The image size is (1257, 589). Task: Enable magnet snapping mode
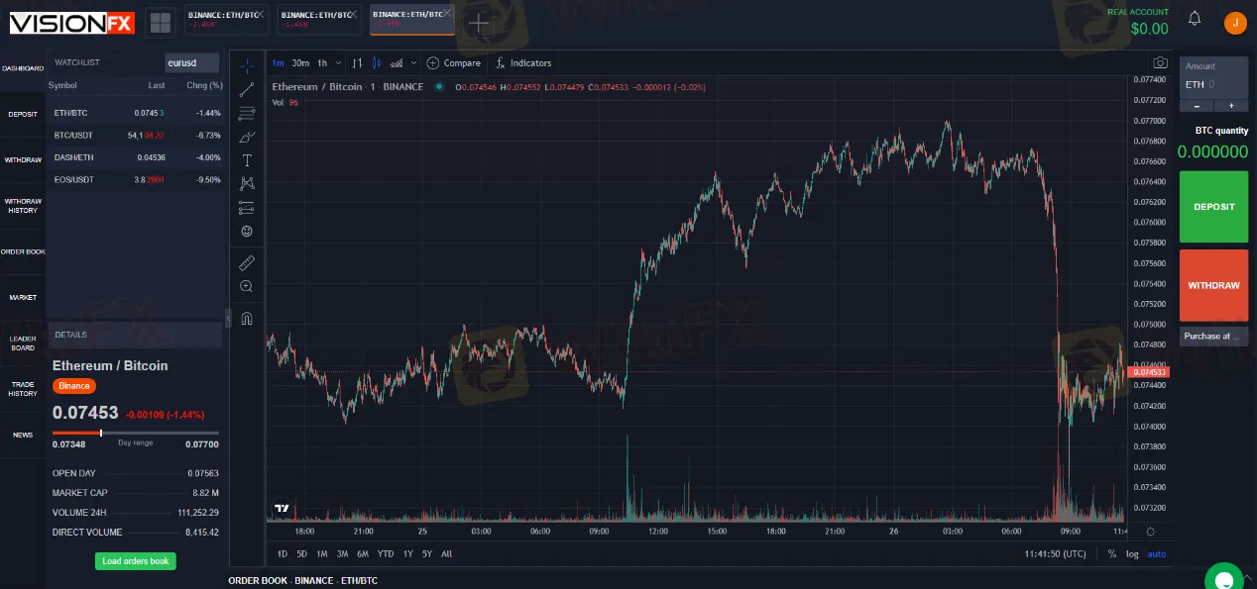tap(247, 318)
